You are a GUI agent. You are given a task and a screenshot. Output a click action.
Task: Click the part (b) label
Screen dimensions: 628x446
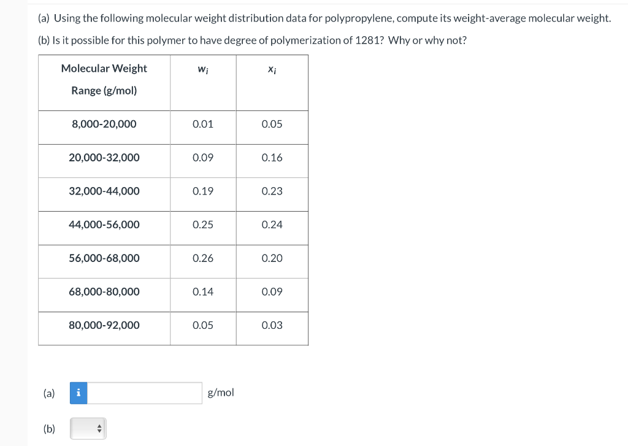point(48,428)
